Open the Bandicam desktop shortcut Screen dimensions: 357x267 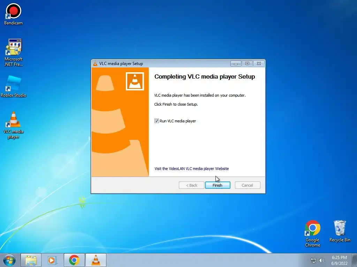tap(14, 14)
